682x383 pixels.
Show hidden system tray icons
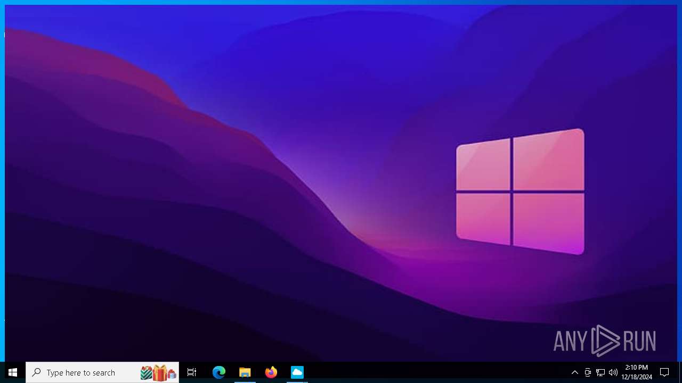[x=575, y=372]
